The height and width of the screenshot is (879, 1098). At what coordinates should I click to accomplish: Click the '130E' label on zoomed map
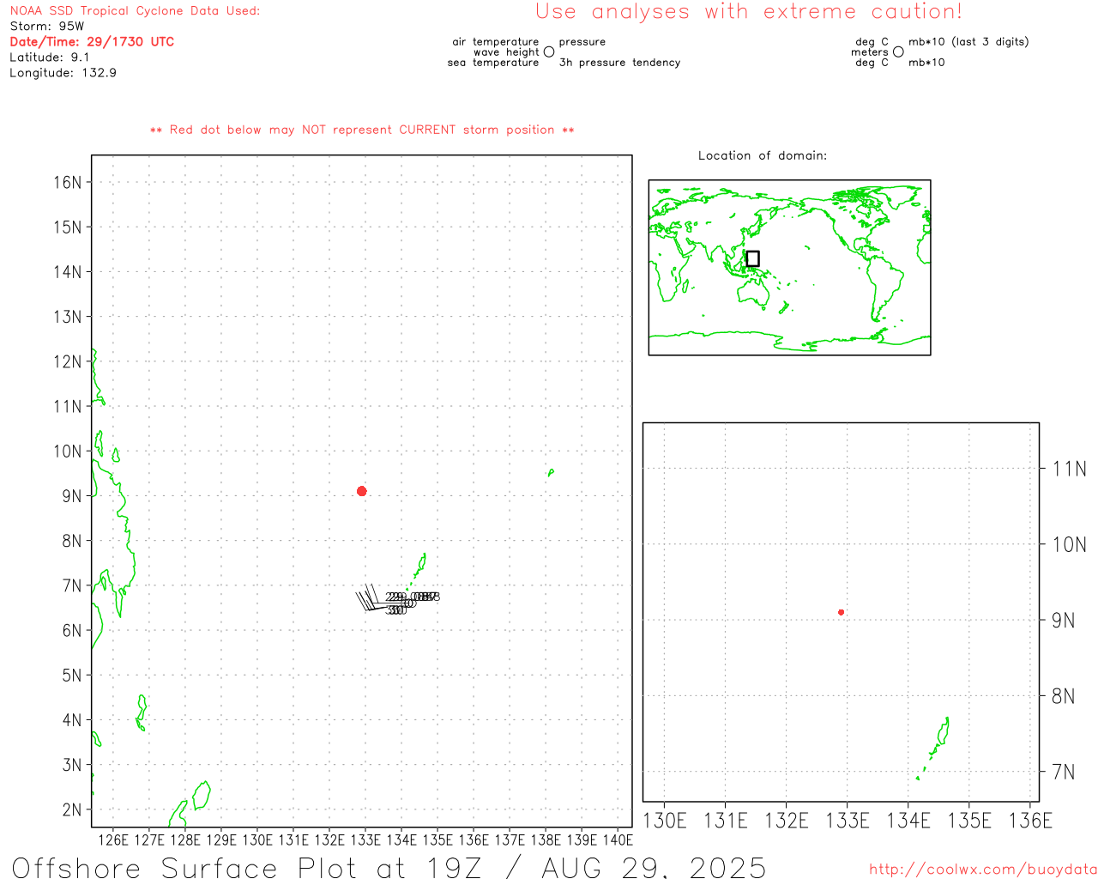tap(665, 821)
